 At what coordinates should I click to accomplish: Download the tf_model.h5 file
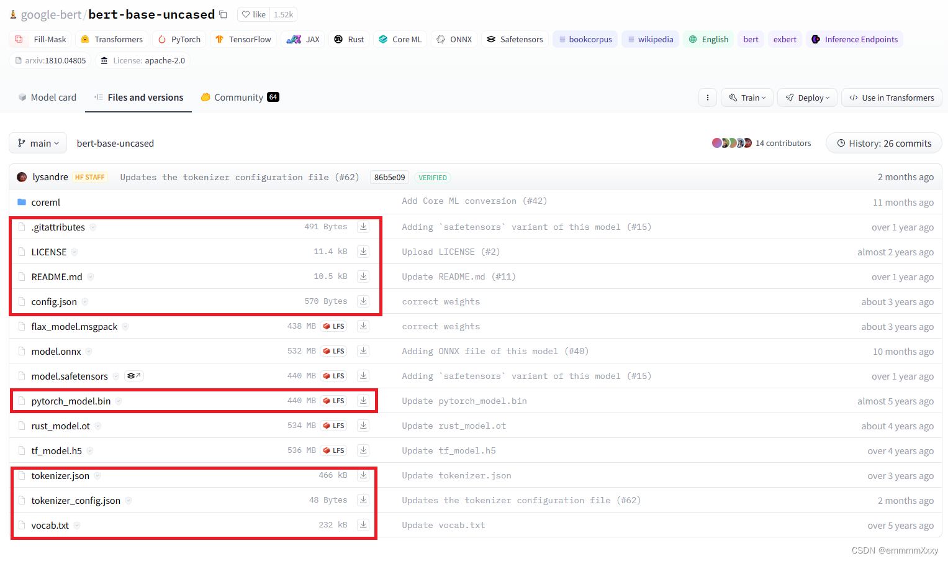click(363, 450)
